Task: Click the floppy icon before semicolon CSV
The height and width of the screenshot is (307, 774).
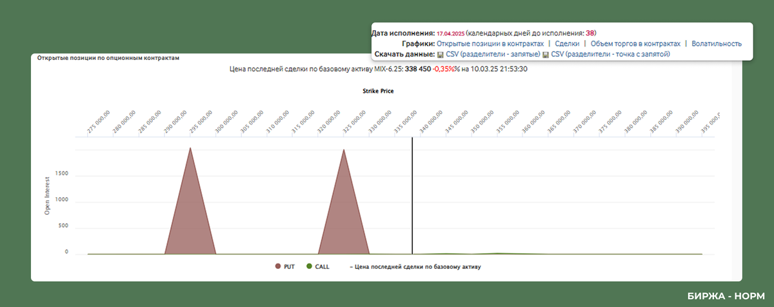Action: 546,55
